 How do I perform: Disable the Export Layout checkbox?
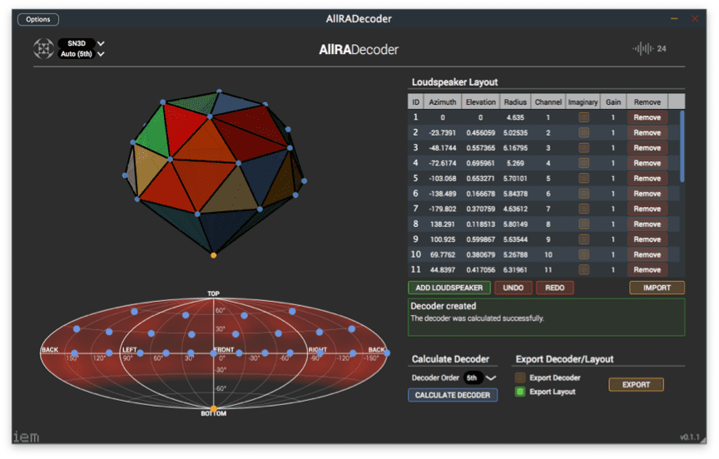click(x=520, y=392)
